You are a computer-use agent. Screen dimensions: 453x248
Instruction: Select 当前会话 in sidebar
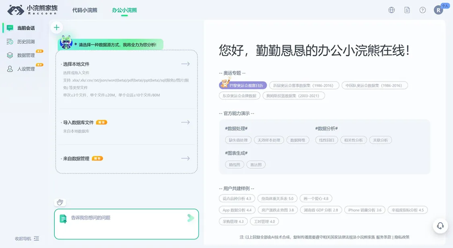[x=26, y=28]
